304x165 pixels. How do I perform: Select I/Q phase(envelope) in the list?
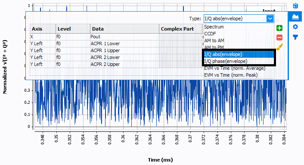coord(239,61)
